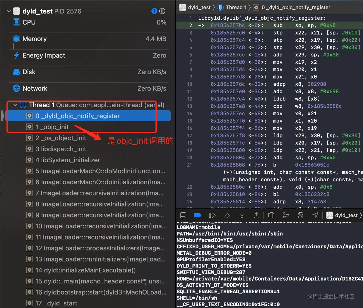Select frame 12 processInitializers
Image resolution: width=363 pixels, height=308 pixels.
[88, 248]
